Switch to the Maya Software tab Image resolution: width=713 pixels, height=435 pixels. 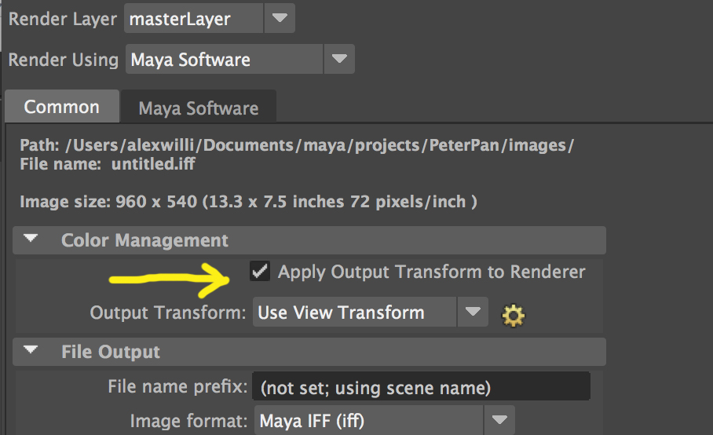tap(198, 108)
